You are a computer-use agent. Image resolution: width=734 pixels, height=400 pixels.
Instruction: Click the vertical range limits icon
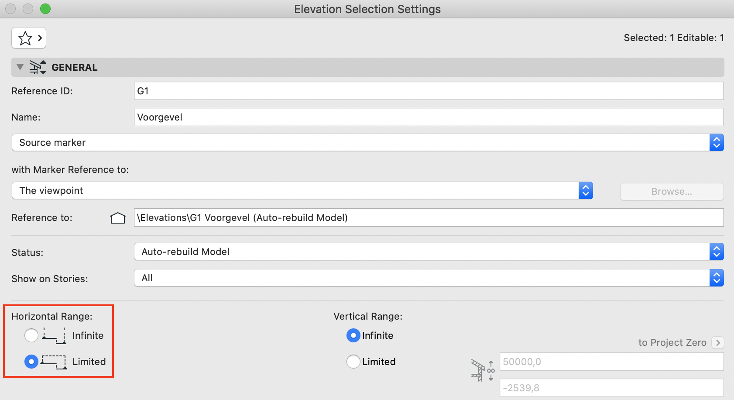(x=483, y=370)
